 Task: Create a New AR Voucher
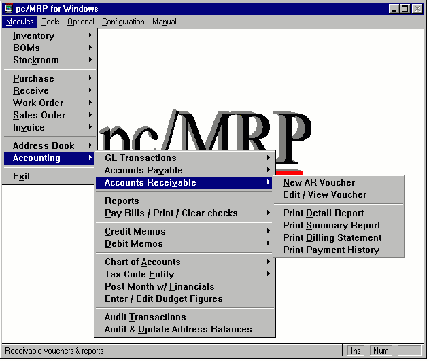(339, 182)
